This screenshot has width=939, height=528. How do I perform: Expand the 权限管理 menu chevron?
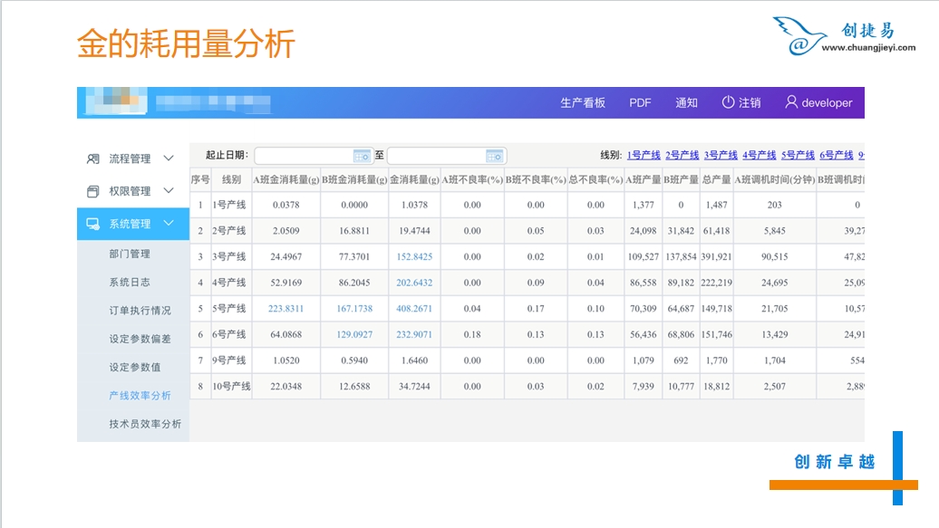click(169, 191)
